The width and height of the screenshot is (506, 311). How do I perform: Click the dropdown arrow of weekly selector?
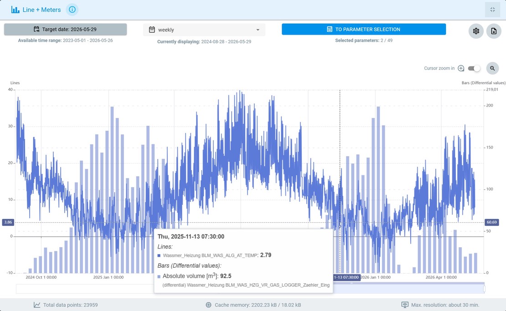click(258, 30)
